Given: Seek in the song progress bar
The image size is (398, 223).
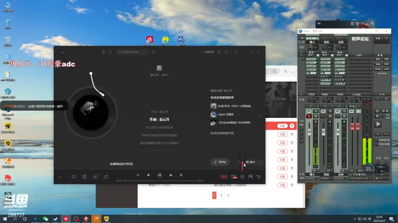Looking at the screenshot, I should 160,181.
